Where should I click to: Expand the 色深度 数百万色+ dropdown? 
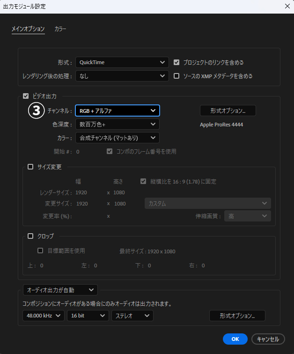[x=118, y=124]
